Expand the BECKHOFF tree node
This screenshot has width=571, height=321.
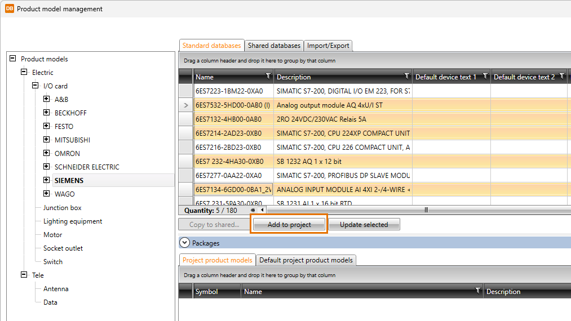point(46,113)
